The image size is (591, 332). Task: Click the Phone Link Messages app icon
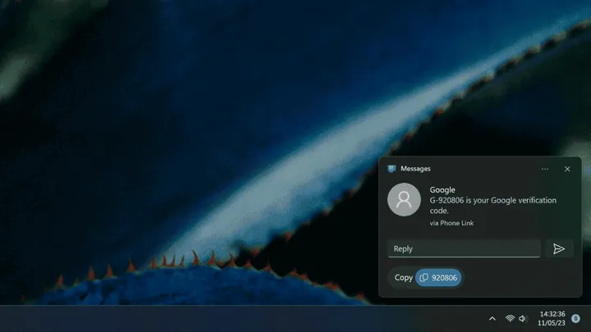click(x=392, y=169)
